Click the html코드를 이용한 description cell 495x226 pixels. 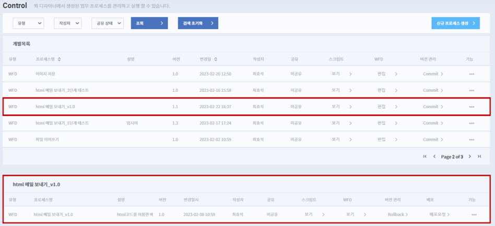coord(135,215)
